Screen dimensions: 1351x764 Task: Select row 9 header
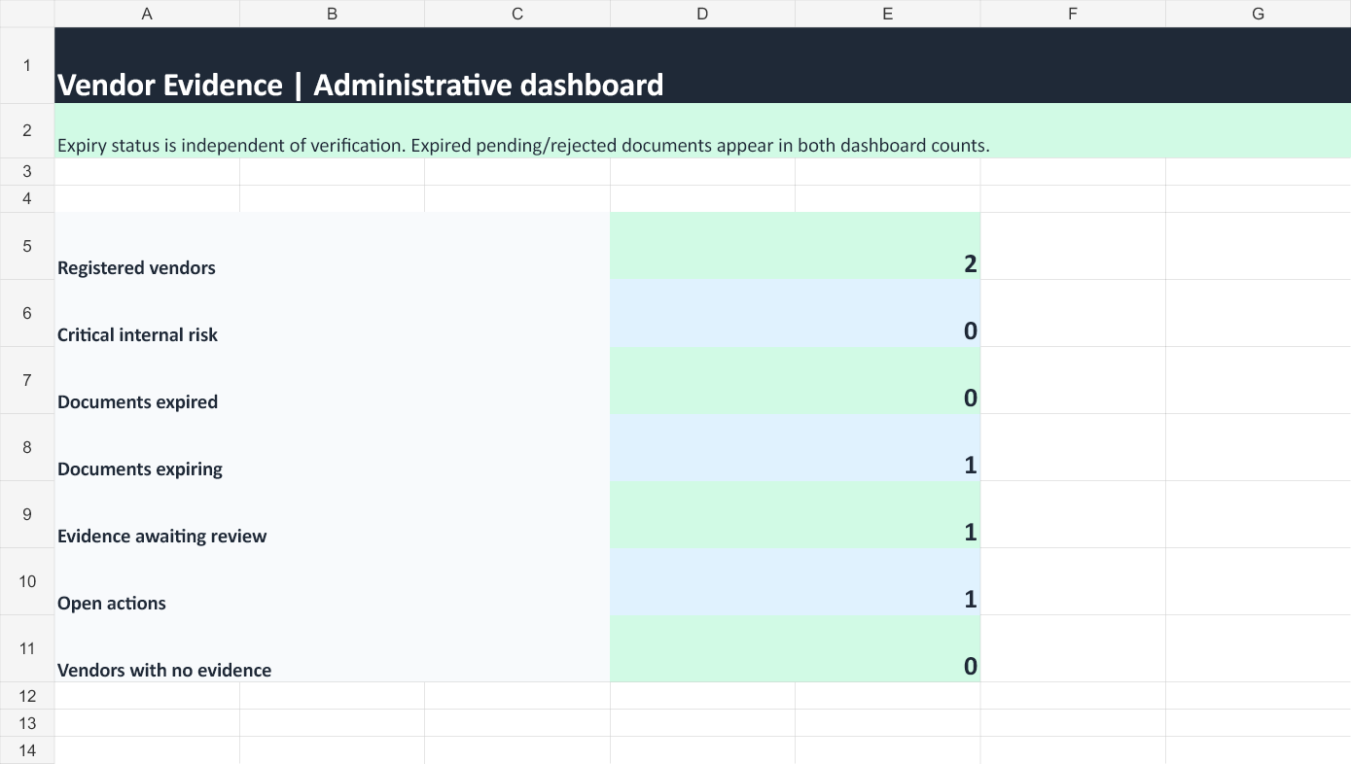point(27,514)
